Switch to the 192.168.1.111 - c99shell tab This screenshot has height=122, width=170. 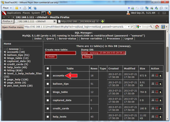pyautogui.click(x=35, y=21)
